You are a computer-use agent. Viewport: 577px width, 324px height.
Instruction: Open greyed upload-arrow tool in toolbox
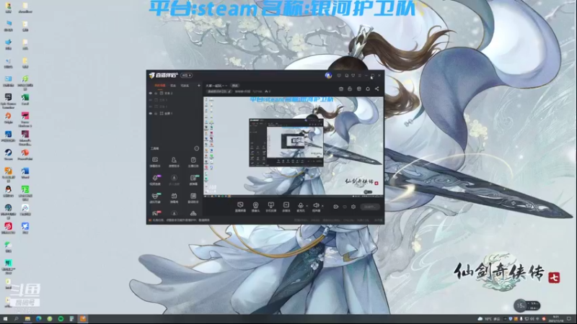coord(174,179)
